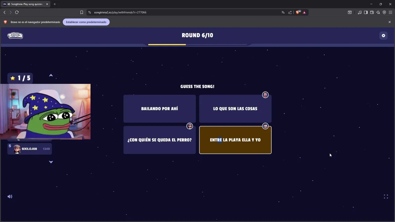Open a new browser tab
Screen dimensions: 395x222
pyautogui.click(x=55, y=4)
